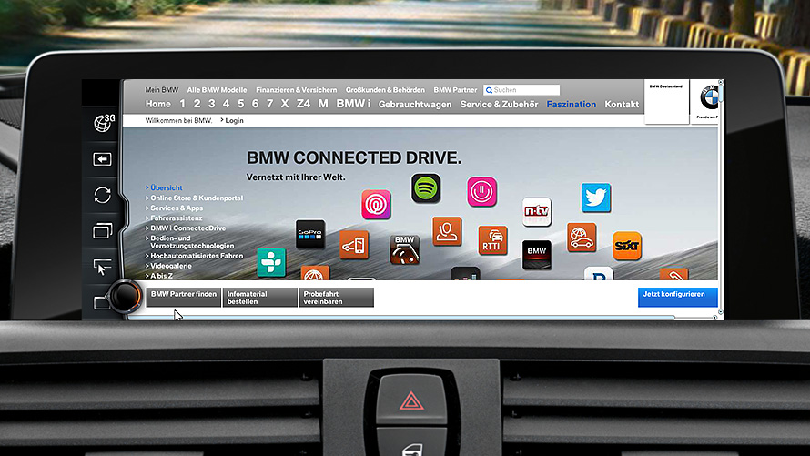Open the teal TuneIn app icon
The height and width of the screenshot is (456, 810).
point(271,262)
